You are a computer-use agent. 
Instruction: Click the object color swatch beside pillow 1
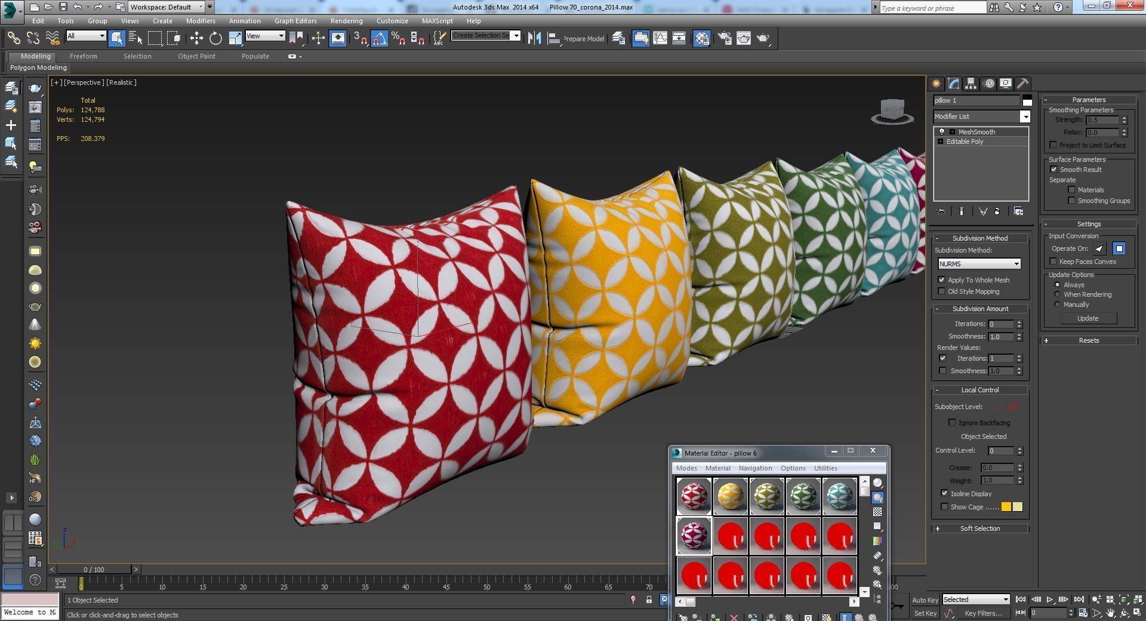[1027, 100]
